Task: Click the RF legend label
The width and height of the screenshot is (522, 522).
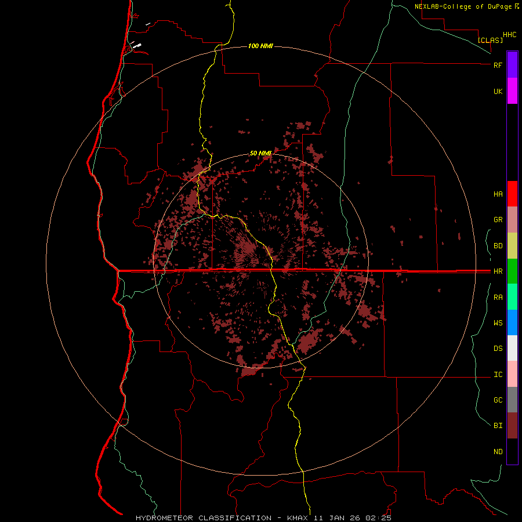Action: pyautogui.click(x=498, y=65)
